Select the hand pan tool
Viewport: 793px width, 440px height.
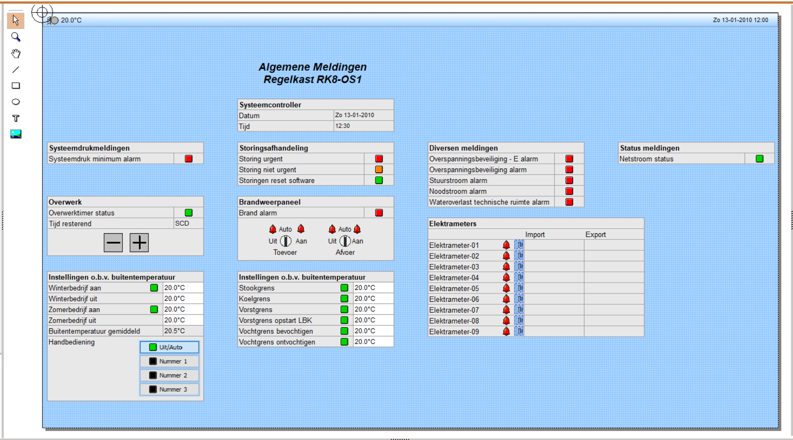click(x=15, y=53)
